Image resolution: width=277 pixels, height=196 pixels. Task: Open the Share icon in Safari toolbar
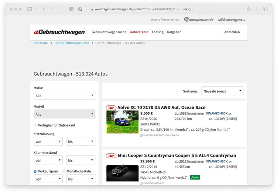click(249, 9)
